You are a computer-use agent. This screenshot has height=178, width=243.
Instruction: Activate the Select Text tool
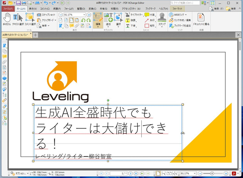pos(18,19)
